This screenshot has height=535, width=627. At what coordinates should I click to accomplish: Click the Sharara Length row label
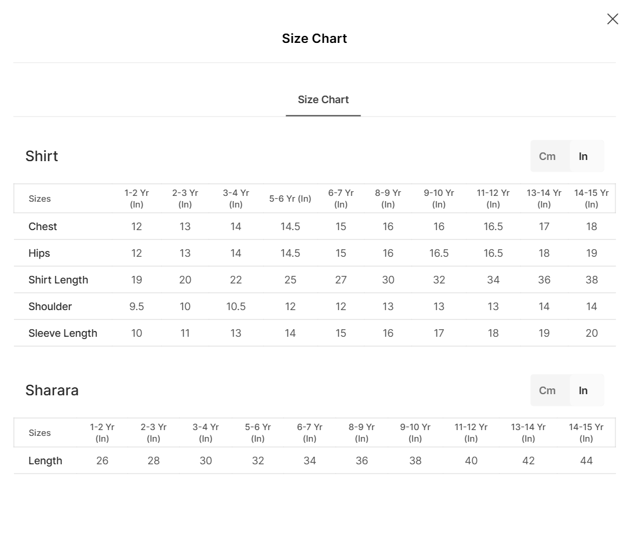45,461
